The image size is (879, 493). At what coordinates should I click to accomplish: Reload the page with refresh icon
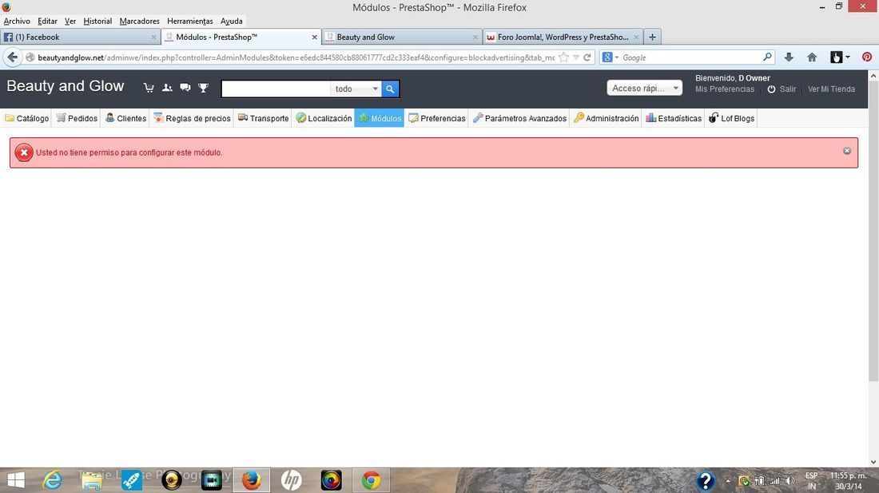(587, 57)
